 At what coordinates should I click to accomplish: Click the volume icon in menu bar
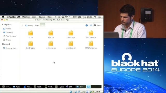pos(70,17)
